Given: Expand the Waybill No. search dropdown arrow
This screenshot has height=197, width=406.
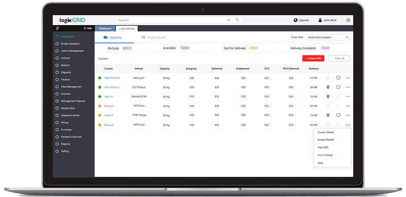Looking at the screenshot, I should (228, 20).
